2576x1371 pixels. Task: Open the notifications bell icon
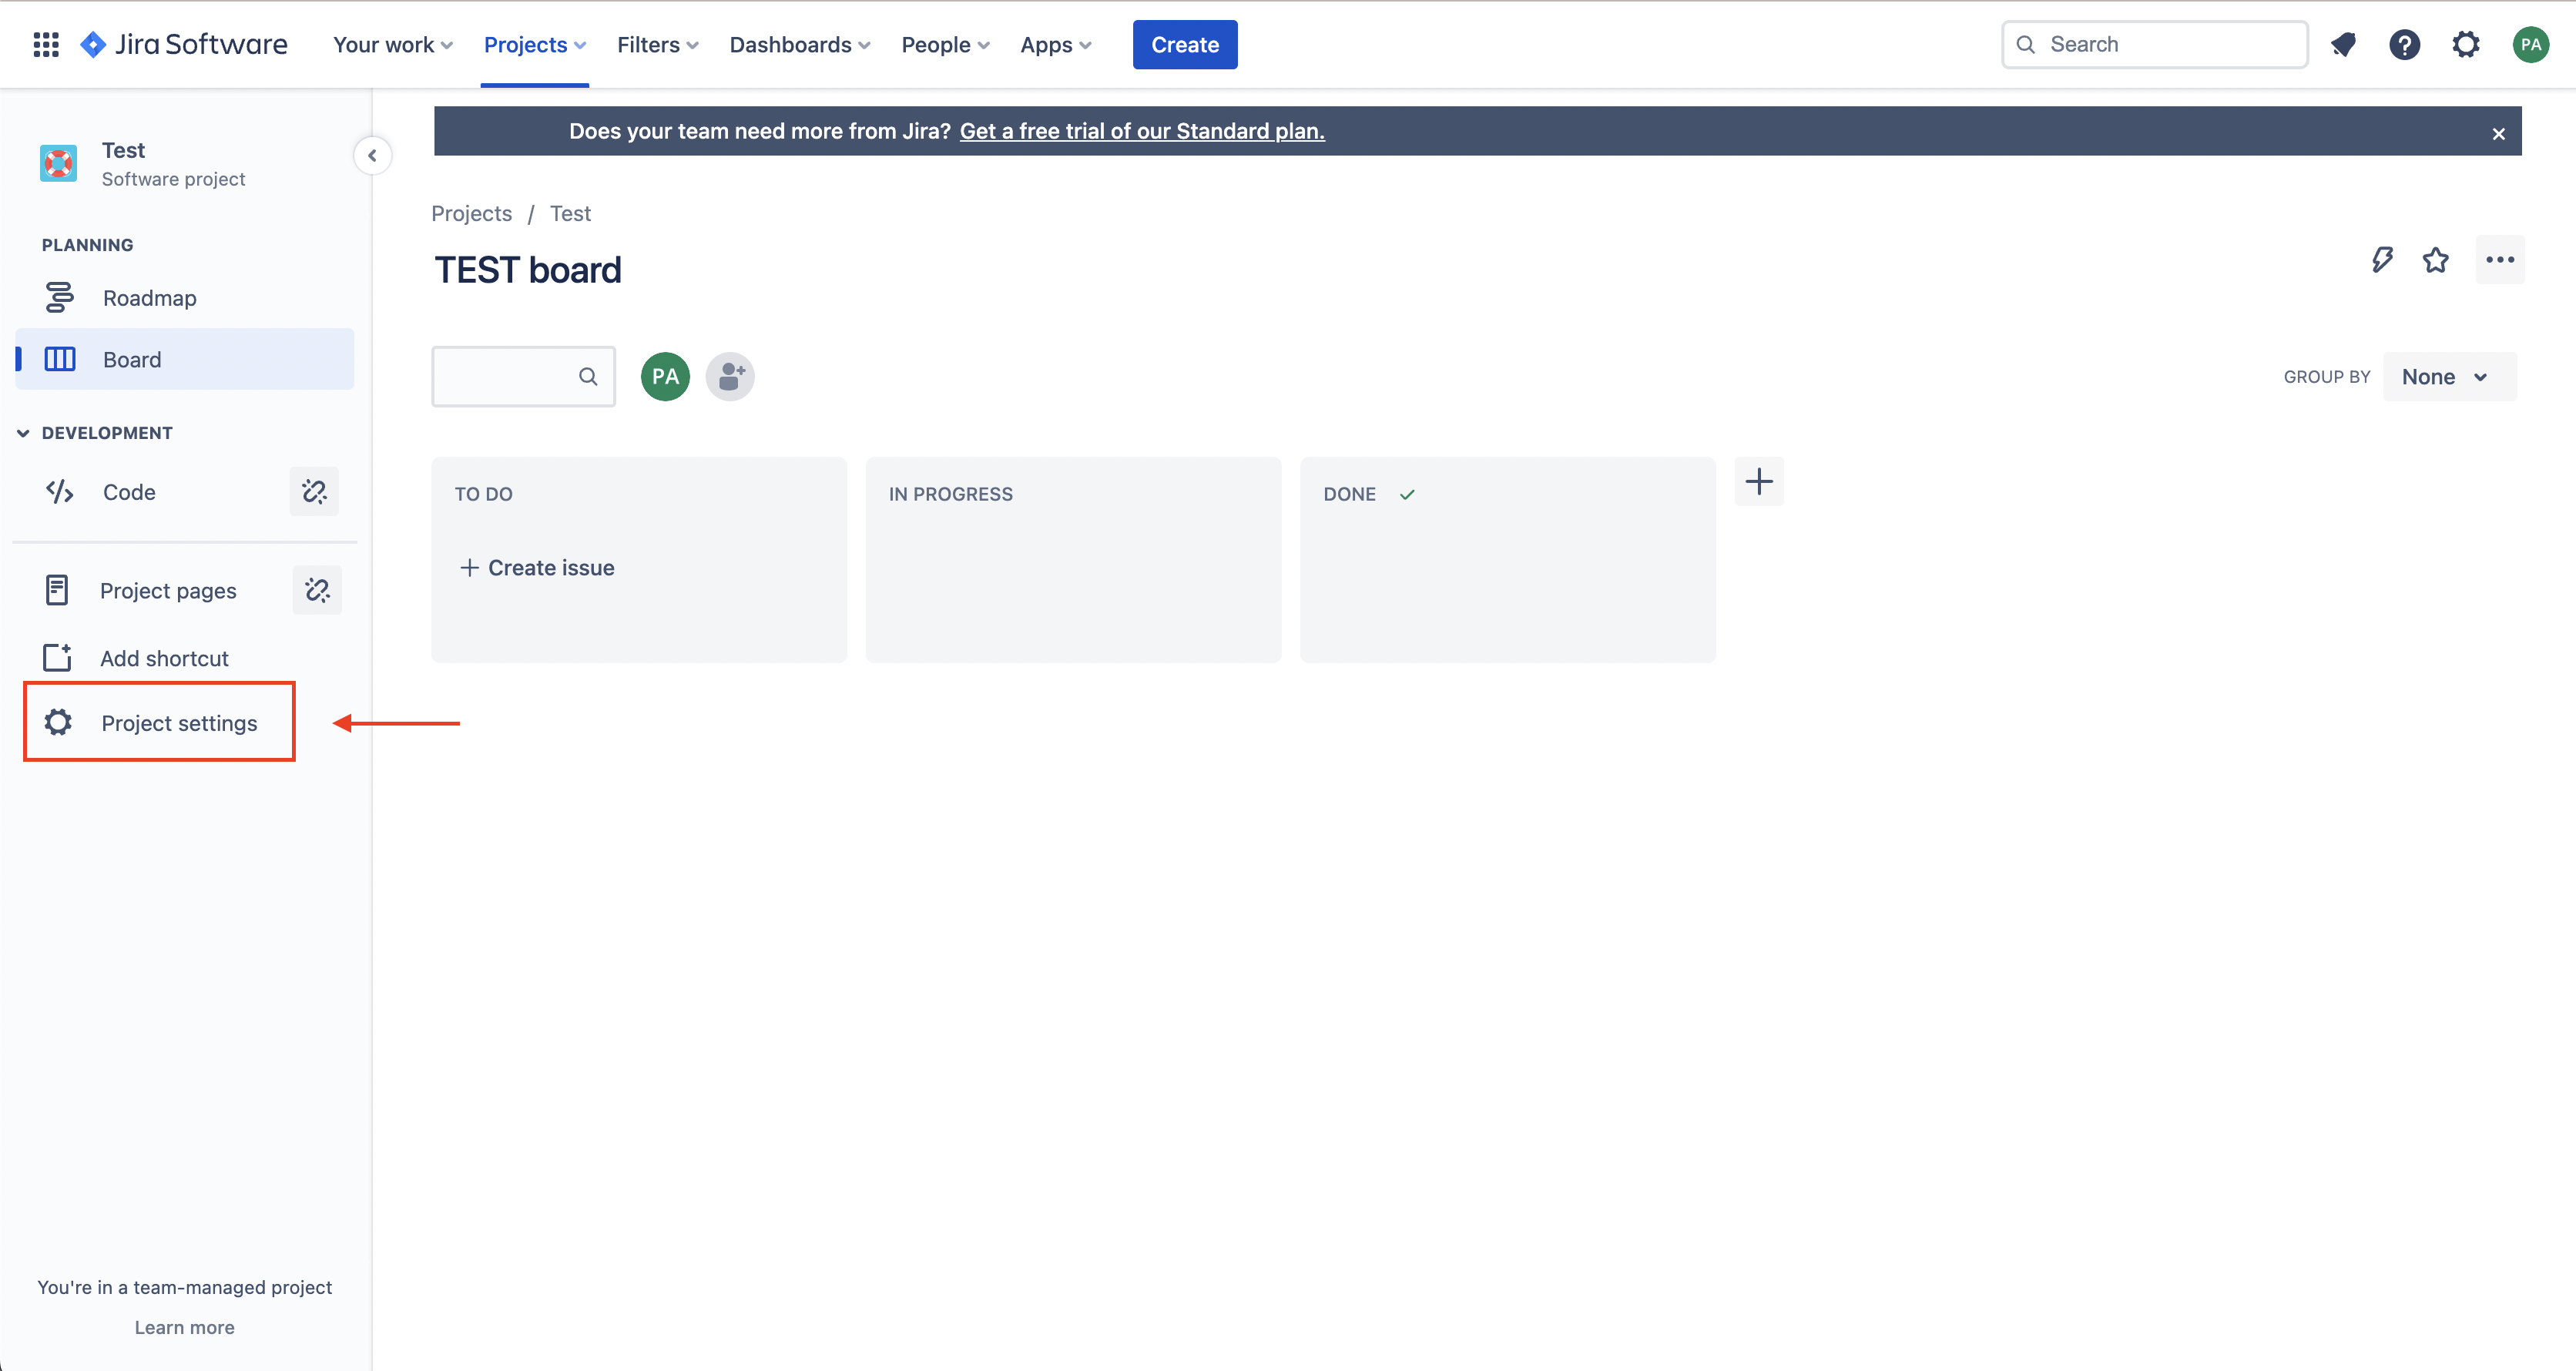point(2343,44)
